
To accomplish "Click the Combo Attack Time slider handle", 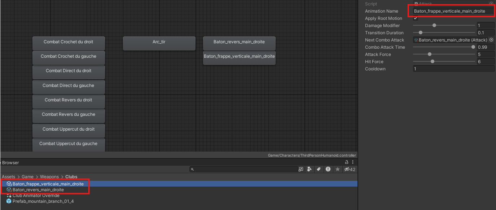I will click(473, 47).
